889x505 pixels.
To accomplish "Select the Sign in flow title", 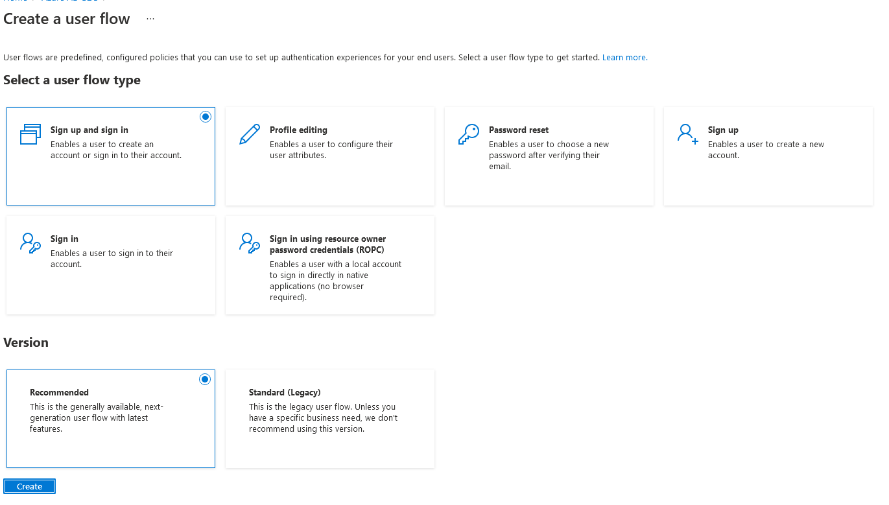I will [x=64, y=239].
